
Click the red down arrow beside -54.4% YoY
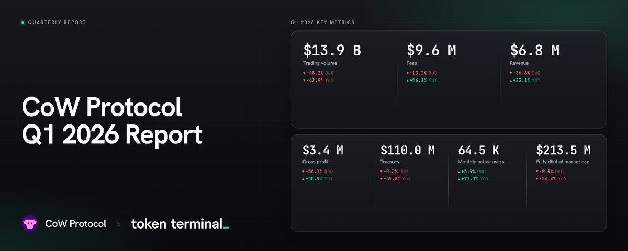pos(537,179)
